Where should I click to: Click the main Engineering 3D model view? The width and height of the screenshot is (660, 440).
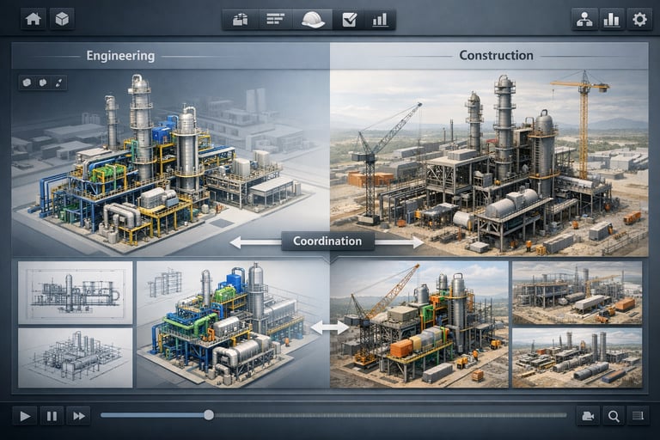(x=170, y=162)
